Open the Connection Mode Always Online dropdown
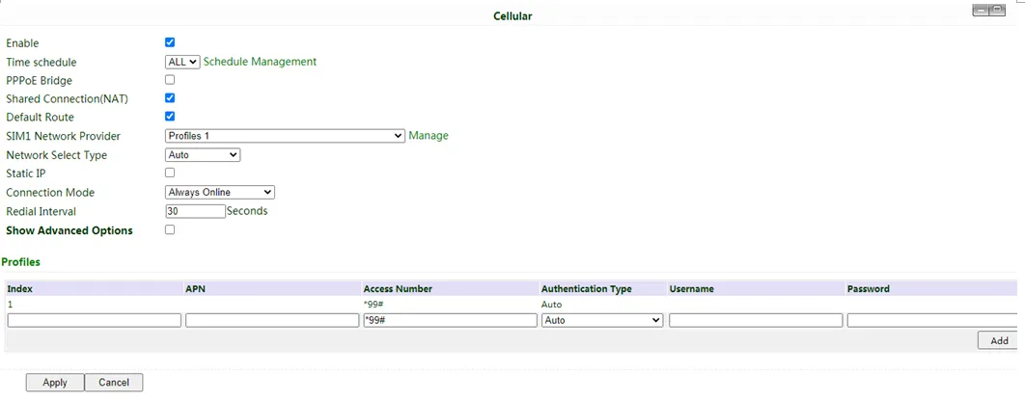The image size is (1025, 401). point(220,192)
